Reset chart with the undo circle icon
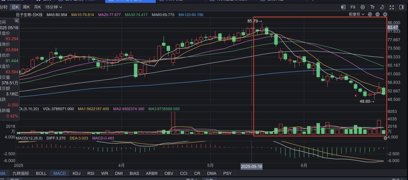Image resolution: width=408 pixels, height=180 pixels. [370, 14]
